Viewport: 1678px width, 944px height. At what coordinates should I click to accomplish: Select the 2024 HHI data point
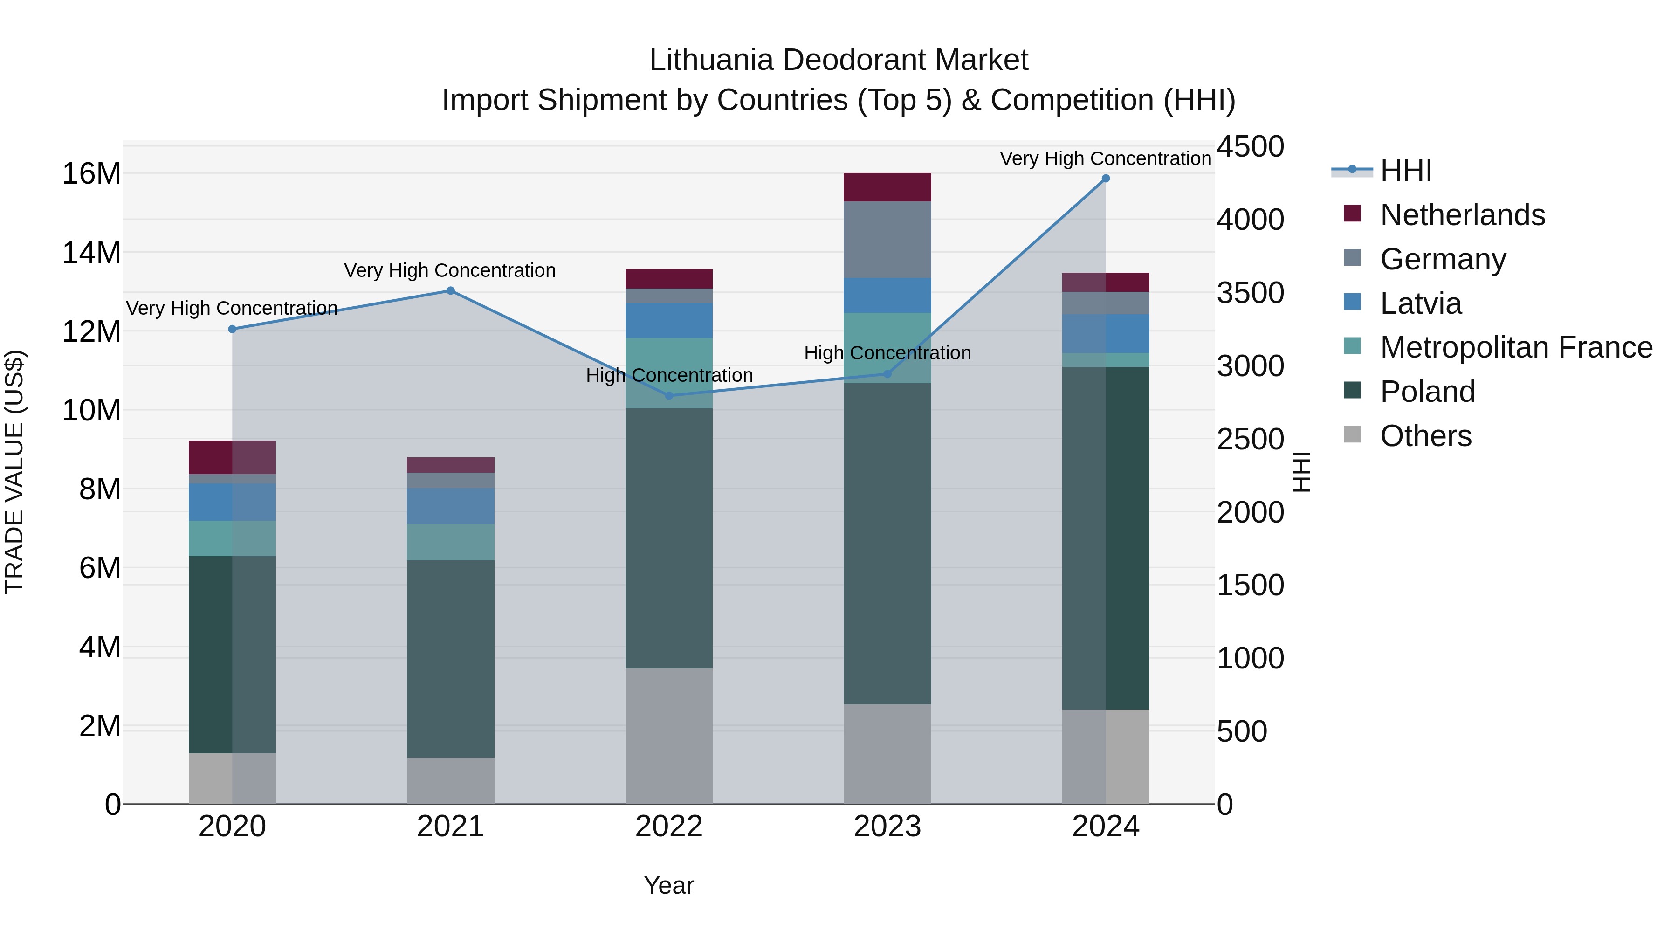(x=1106, y=179)
